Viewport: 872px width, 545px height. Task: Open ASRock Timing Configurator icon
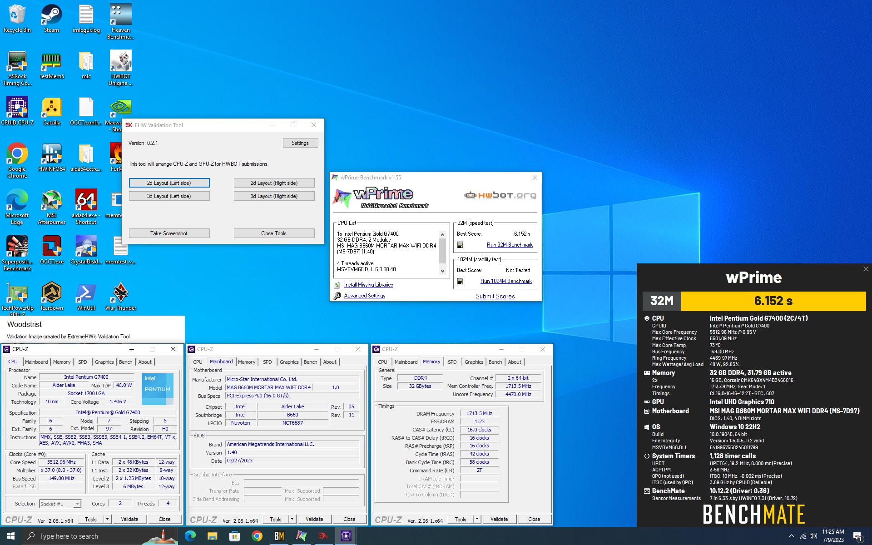(x=17, y=68)
